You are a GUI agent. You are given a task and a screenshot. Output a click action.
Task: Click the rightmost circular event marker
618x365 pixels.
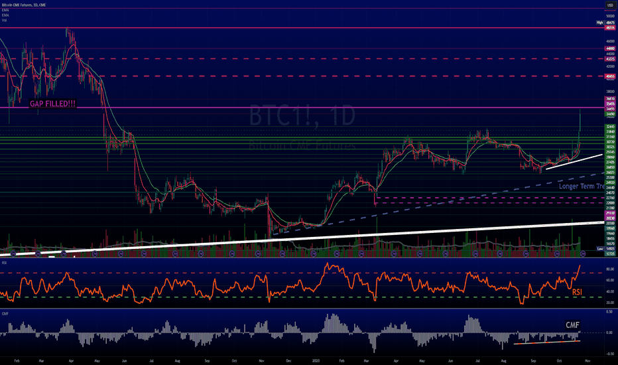583,254
